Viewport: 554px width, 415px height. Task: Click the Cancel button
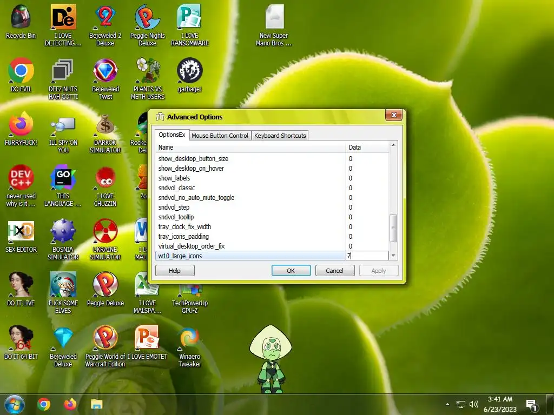334,271
